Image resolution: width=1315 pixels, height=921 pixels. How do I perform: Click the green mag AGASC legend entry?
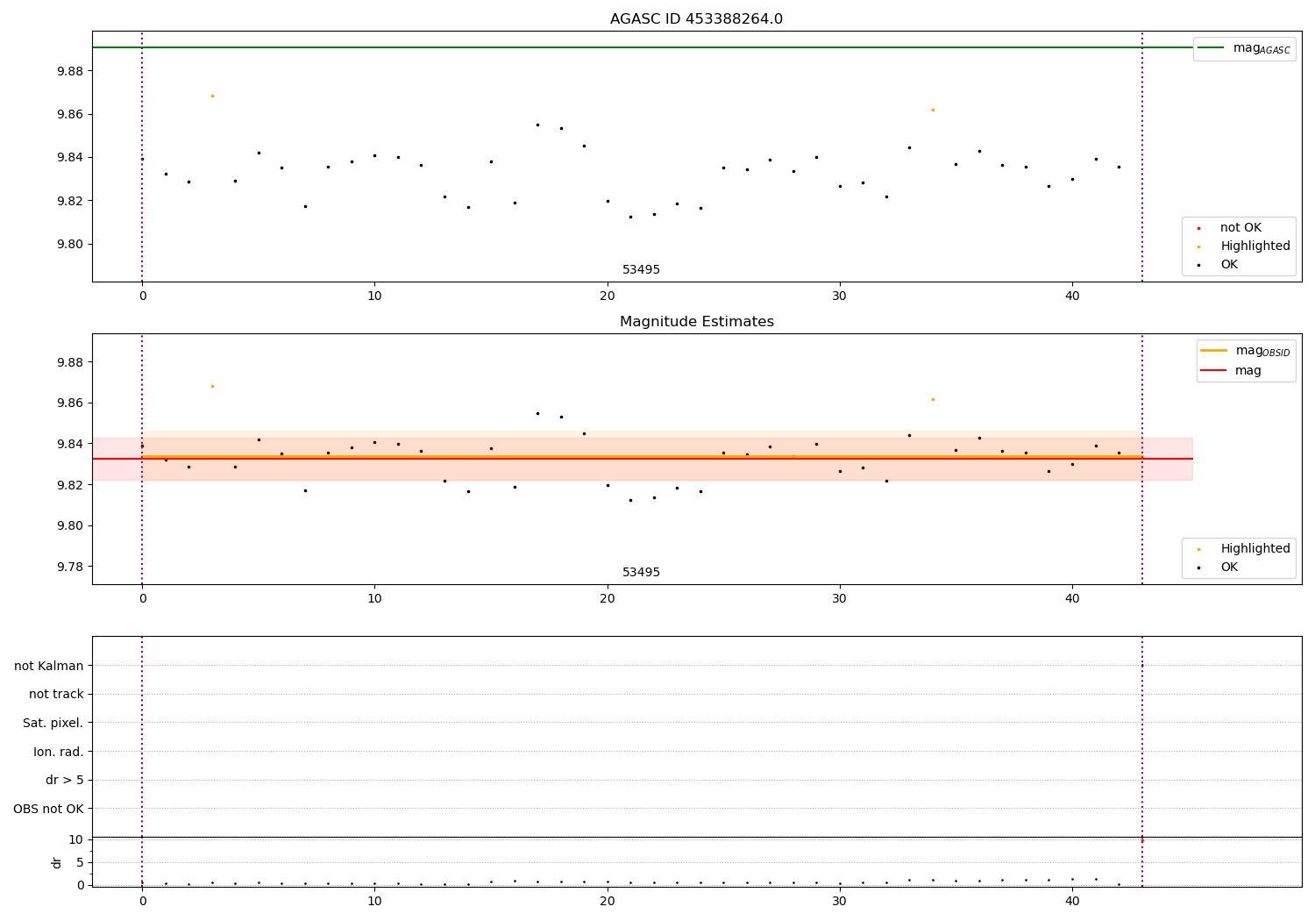point(1244,48)
